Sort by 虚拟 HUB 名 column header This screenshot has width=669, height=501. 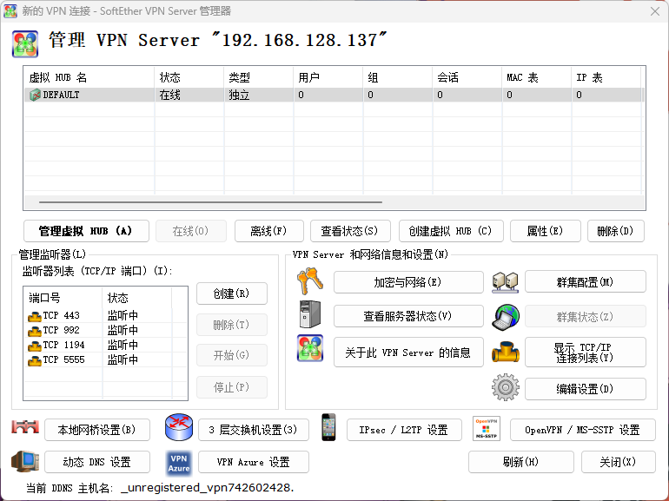(x=89, y=77)
